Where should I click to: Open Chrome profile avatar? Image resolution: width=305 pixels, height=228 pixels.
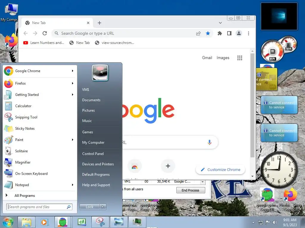[239, 33]
